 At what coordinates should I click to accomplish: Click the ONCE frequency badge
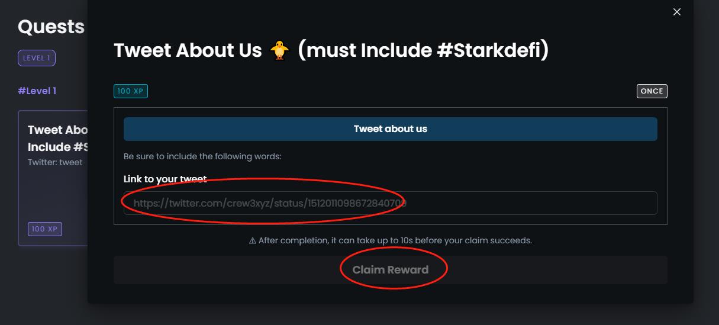coord(652,91)
